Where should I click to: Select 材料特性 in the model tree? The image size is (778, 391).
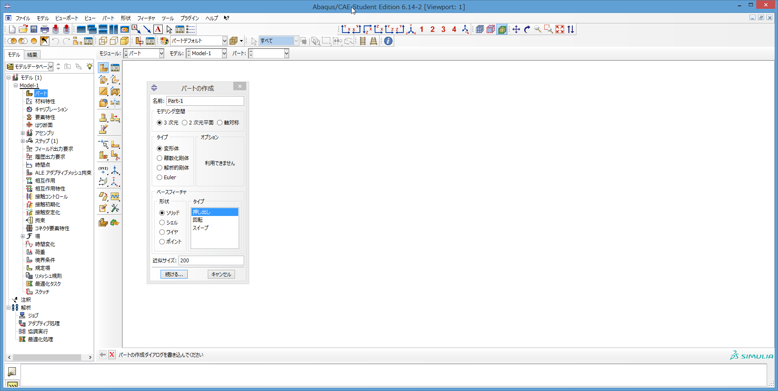click(x=45, y=101)
